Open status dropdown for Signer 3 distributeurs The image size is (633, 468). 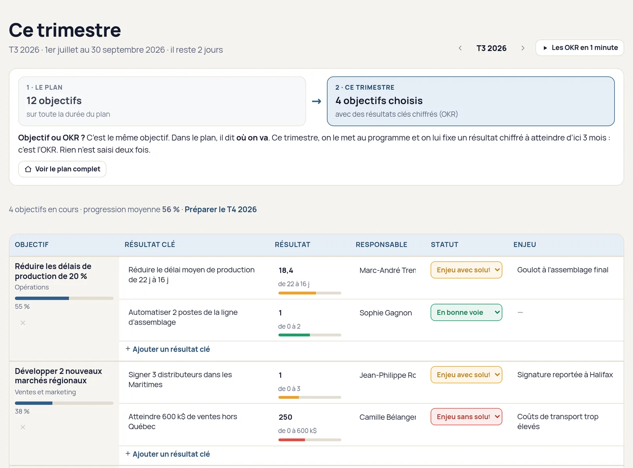(466, 375)
